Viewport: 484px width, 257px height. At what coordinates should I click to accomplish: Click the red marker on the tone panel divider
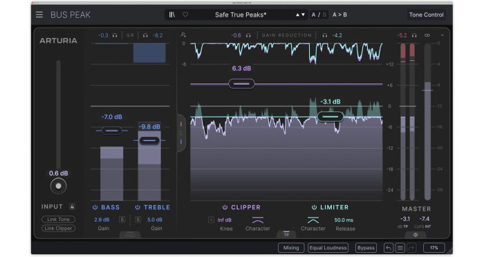(x=181, y=124)
